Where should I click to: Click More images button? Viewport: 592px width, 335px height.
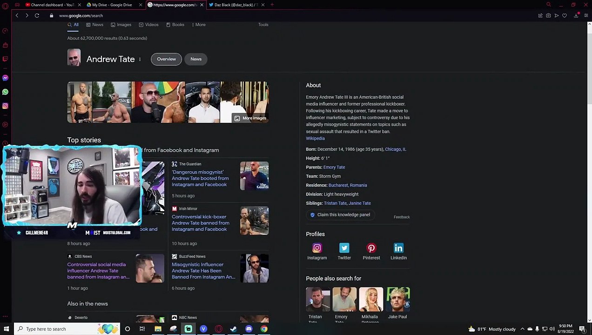(250, 118)
